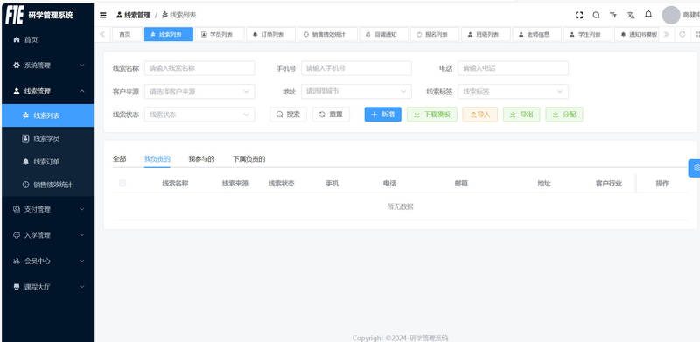
Task: Switch to the 回调通知 page tab
Action: pos(384,34)
